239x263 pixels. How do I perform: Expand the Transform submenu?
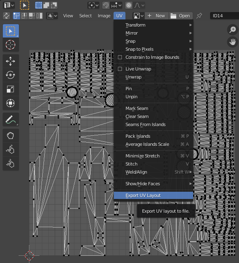153,25
